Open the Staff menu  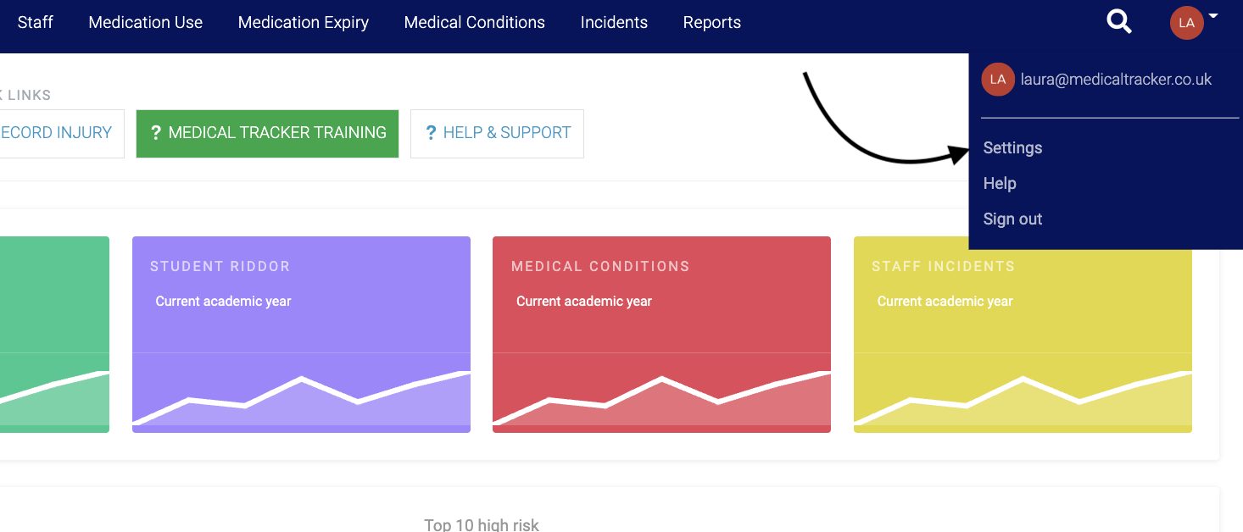(35, 23)
